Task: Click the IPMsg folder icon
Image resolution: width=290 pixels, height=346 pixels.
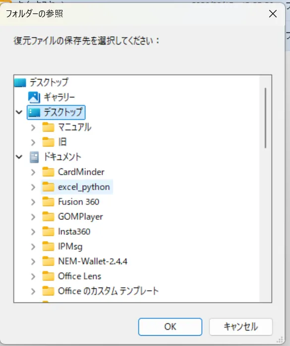Action: (48, 246)
